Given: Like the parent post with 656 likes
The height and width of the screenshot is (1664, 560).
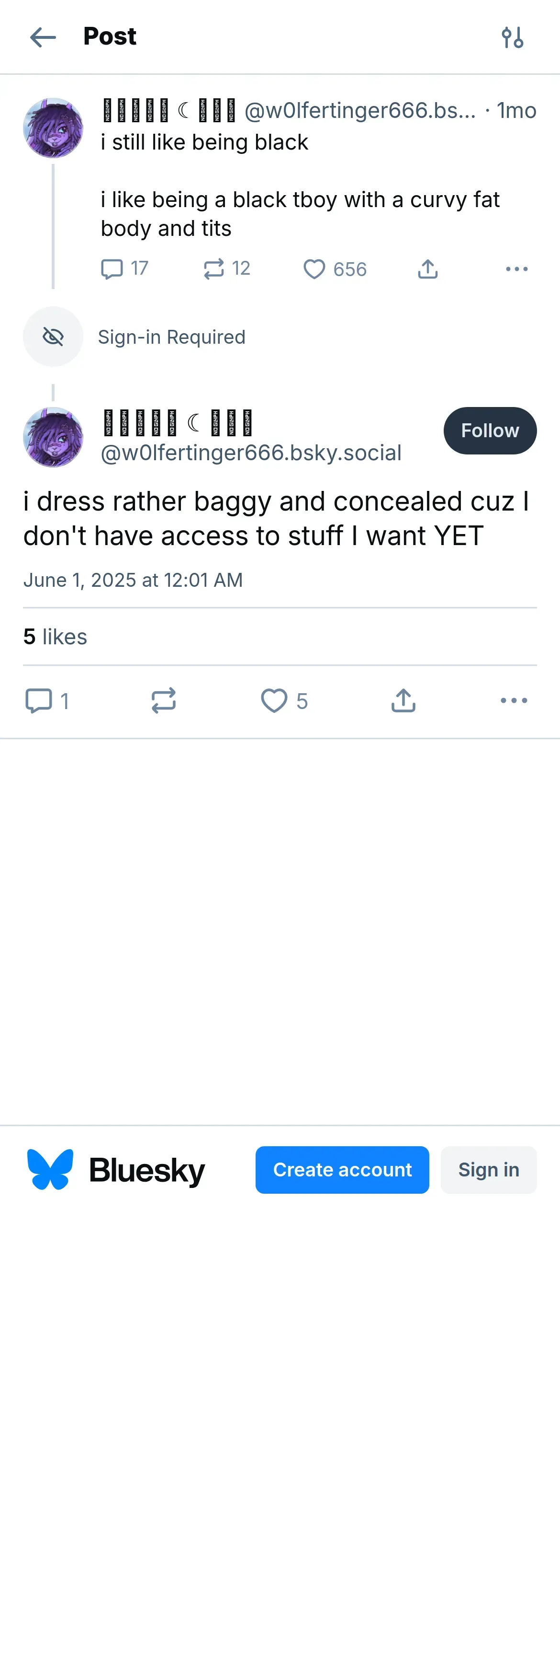Looking at the screenshot, I should [x=314, y=269].
